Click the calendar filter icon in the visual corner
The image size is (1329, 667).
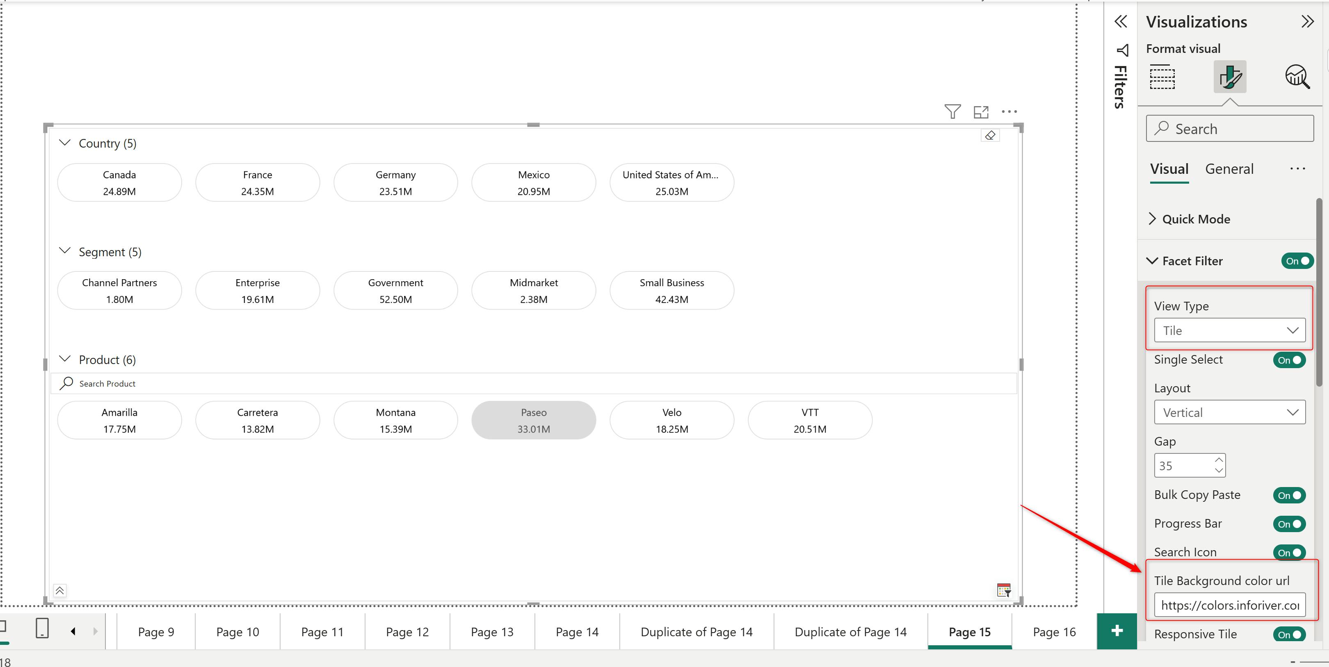1004,590
